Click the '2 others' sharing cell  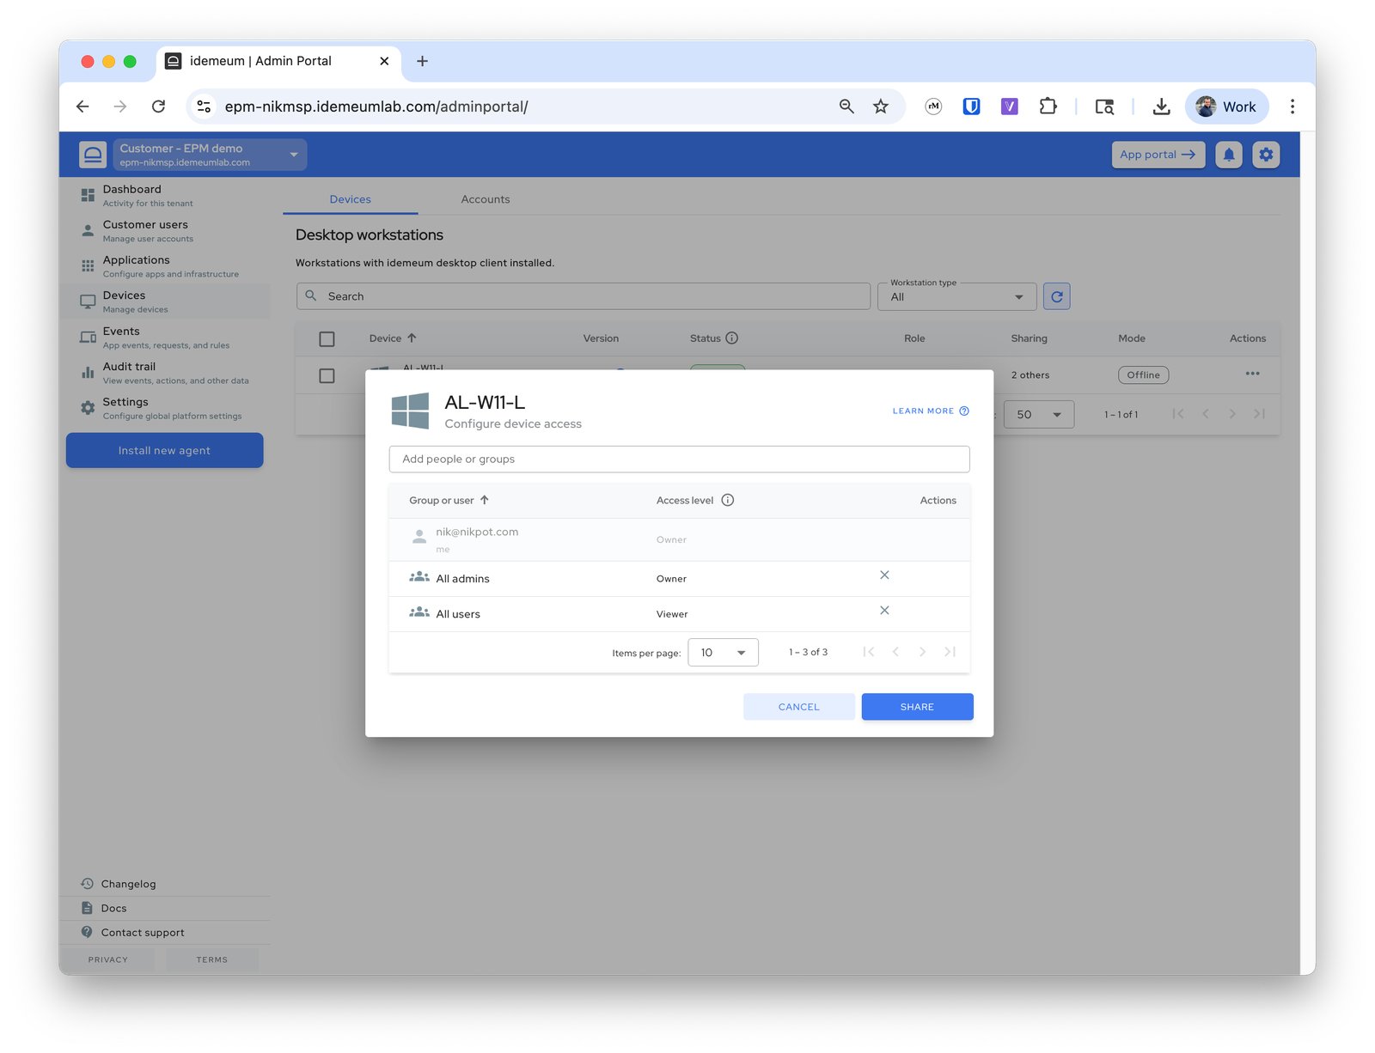(x=1030, y=374)
